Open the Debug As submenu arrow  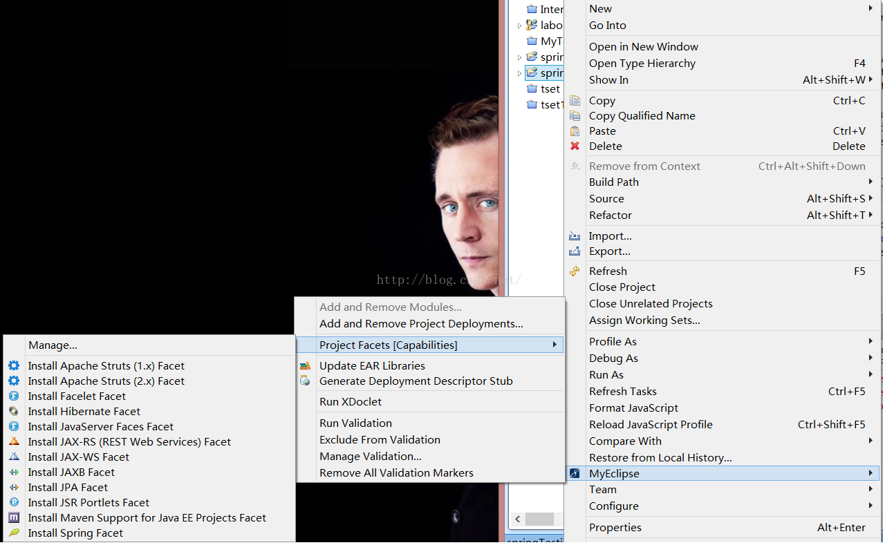coord(870,358)
